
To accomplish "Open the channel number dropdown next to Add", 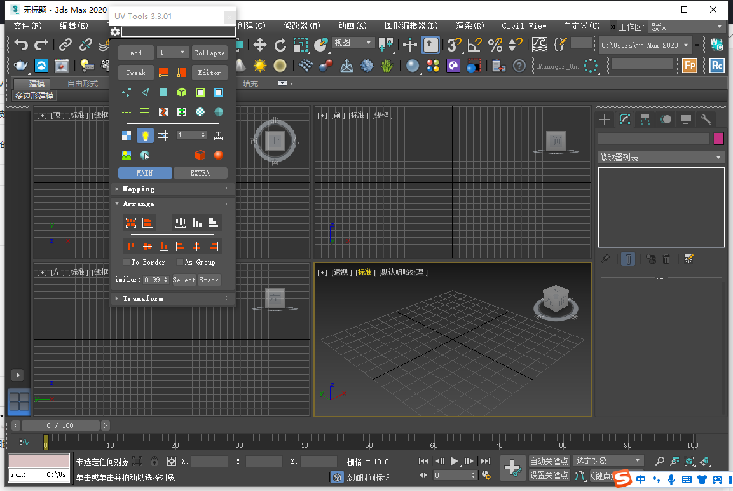I will click(x=172, y=52).
